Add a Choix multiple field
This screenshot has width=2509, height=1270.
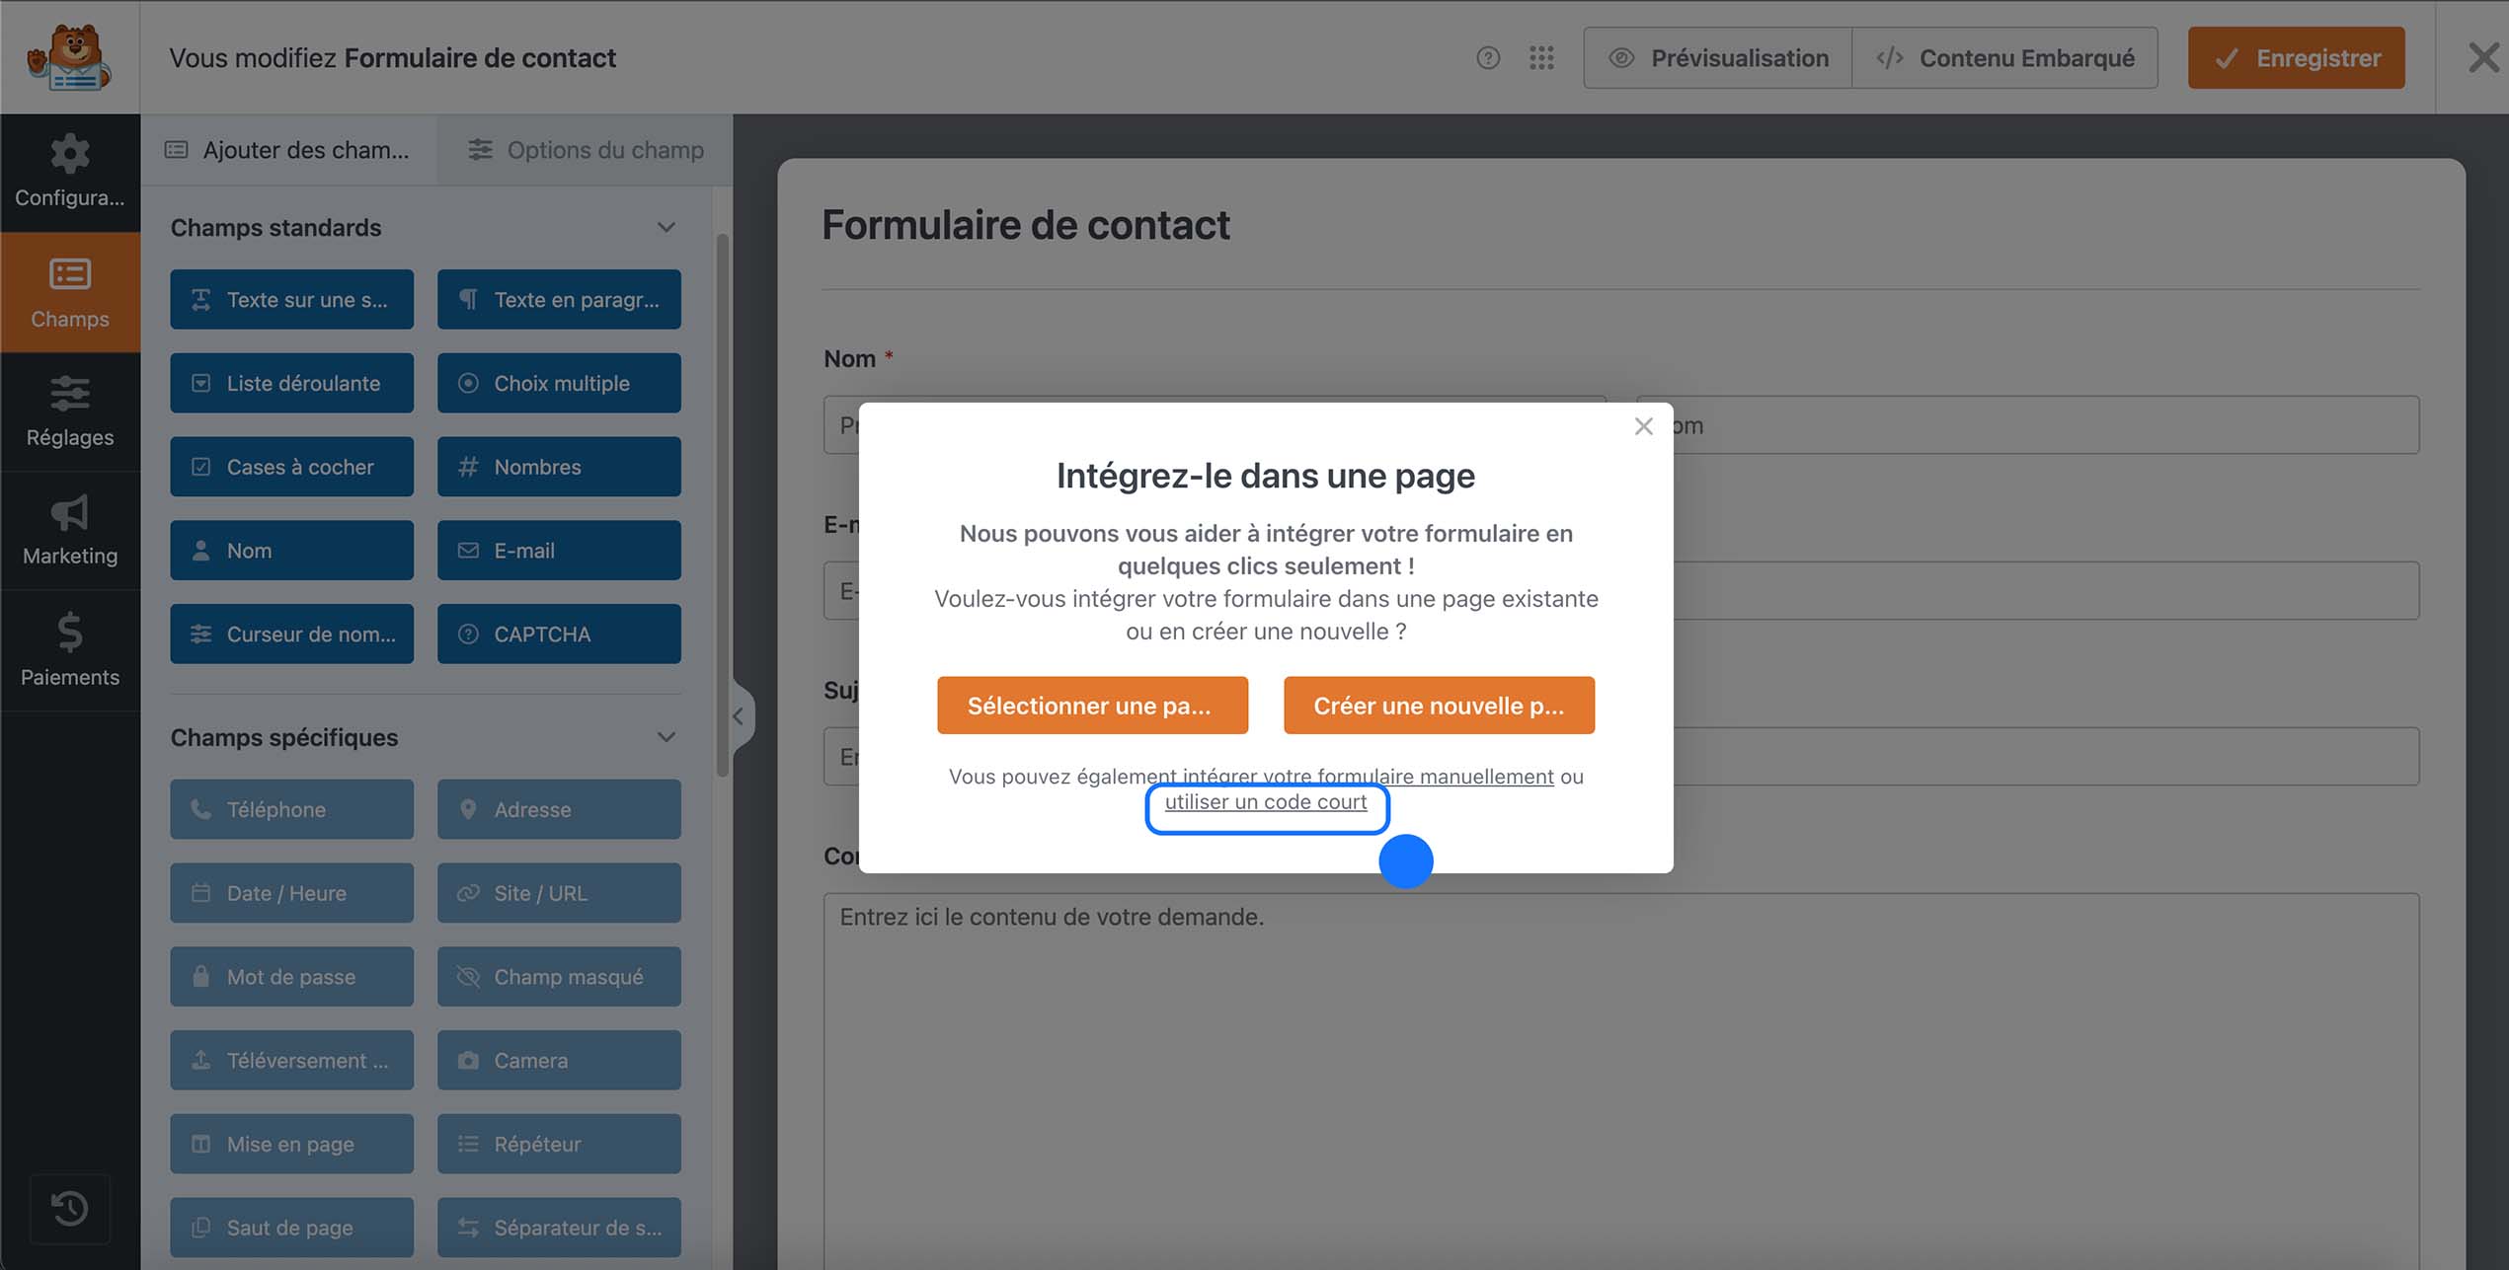559,383
